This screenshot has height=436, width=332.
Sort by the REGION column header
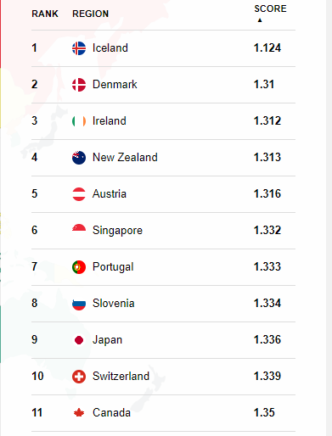(90, 14)
